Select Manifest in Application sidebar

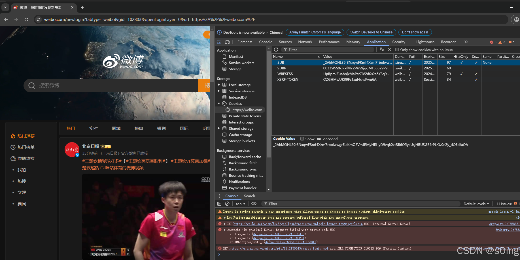[x=236, y=57]
